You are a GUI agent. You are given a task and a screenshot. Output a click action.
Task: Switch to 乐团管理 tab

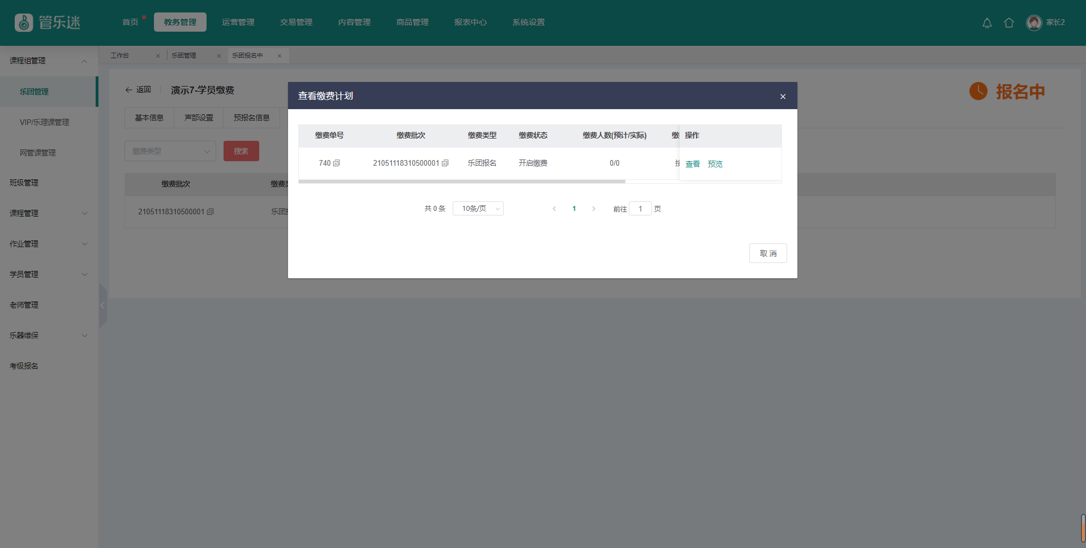(184, 56)
